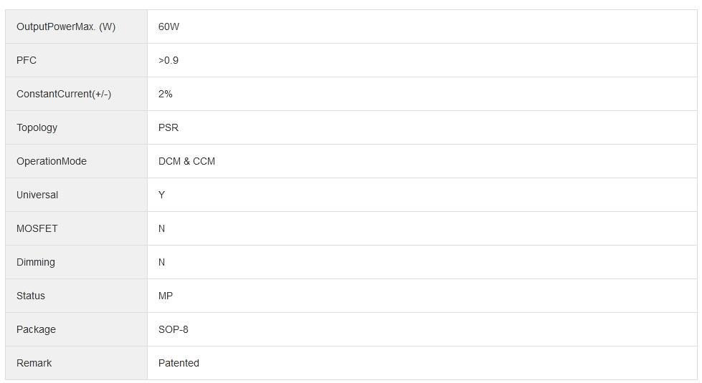This screenshot has width=702, height=383.
Task: Select the N value in MOSFET row
Action: coord(162,228)
